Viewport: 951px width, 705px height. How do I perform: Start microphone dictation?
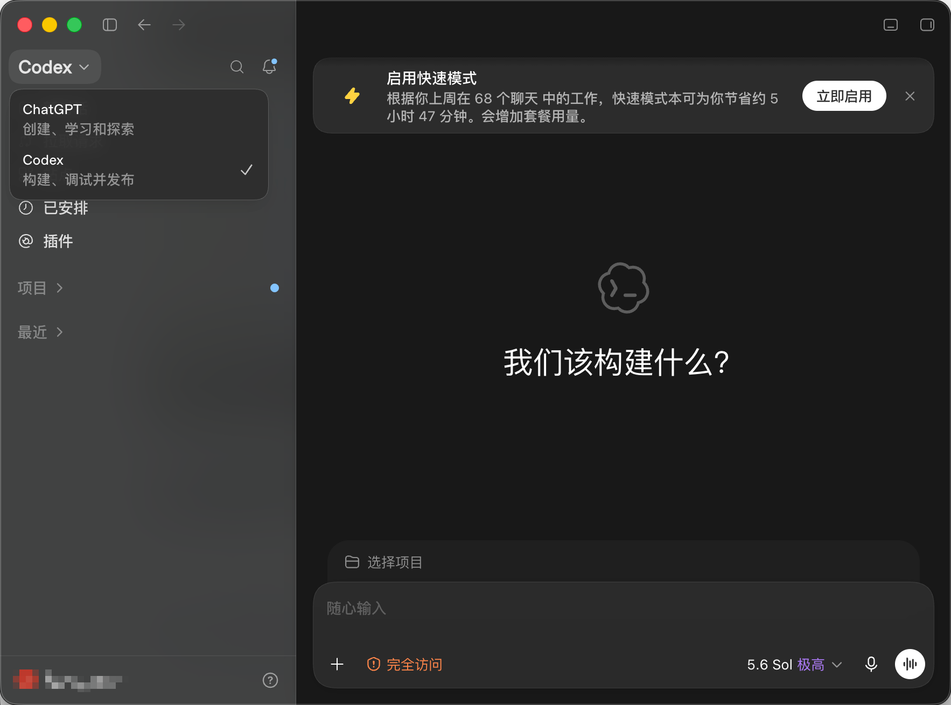coord(871,664)
